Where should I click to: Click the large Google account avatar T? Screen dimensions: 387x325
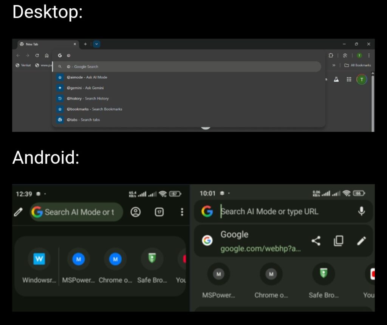coord(362,79)
